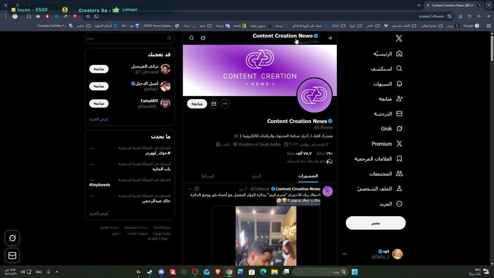Open Discord from the taskbar

pyautogui.click(x=161, y=272)
